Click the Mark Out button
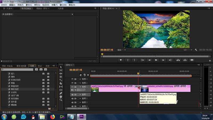The width and height of the screenshot is (213, 120). pyautogui.click(x=134, y=60)
